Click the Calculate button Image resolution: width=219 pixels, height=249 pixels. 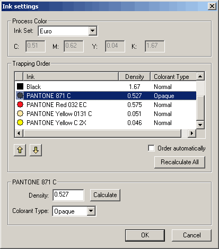coord(105,195)
